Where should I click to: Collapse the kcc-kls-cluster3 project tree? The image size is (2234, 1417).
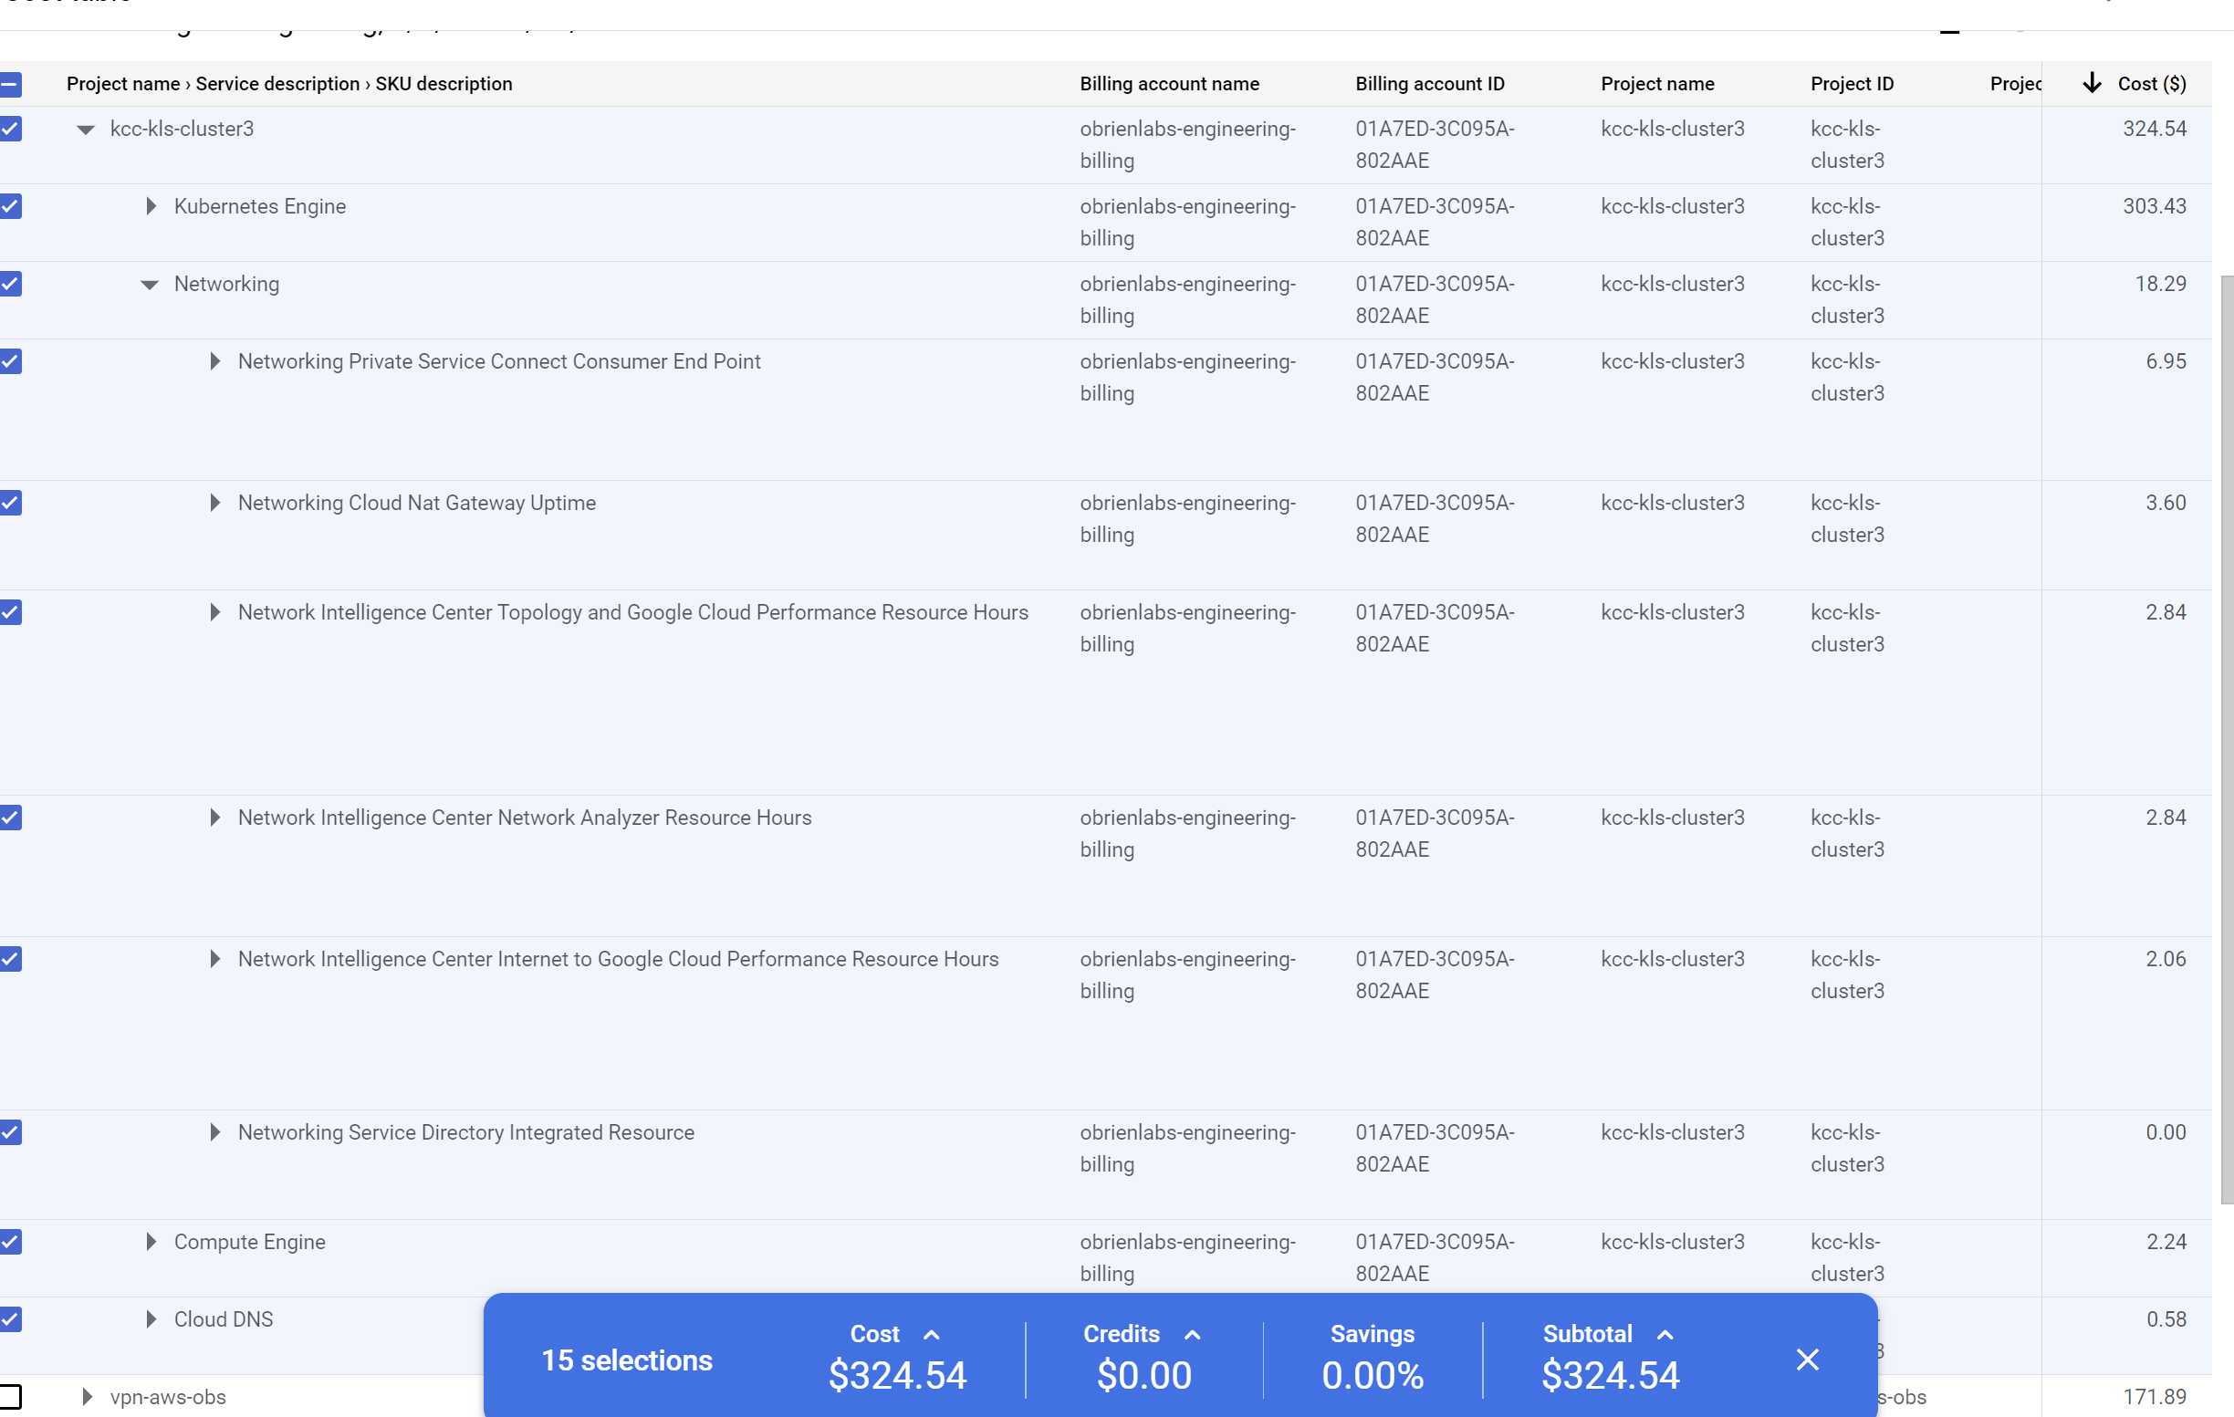[86, 129]
